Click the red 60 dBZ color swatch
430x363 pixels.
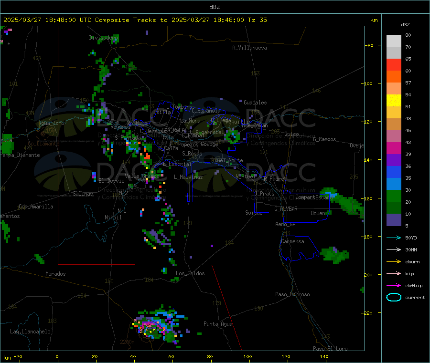click(x=394, y=65)
